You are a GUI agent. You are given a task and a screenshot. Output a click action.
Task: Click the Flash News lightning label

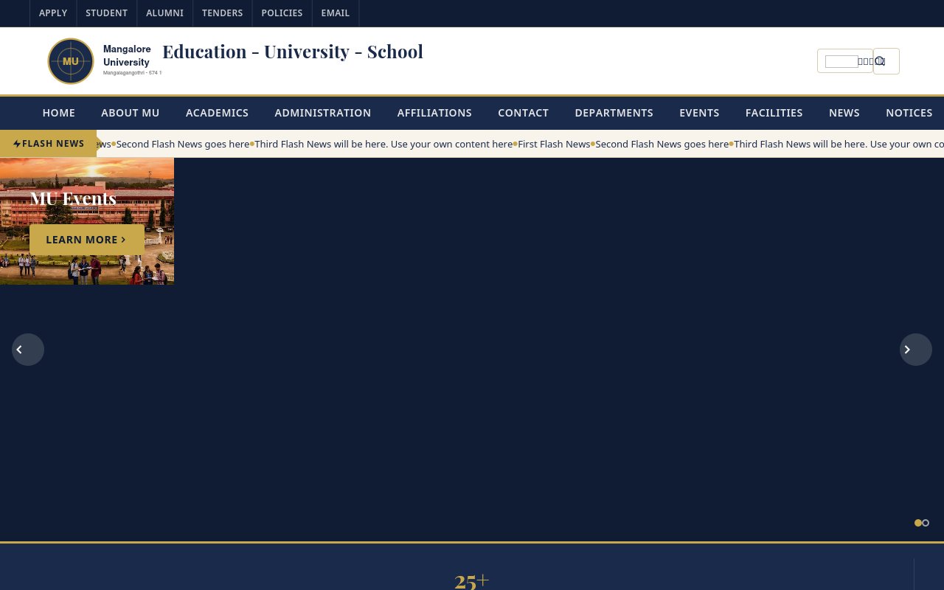point(49,144)
